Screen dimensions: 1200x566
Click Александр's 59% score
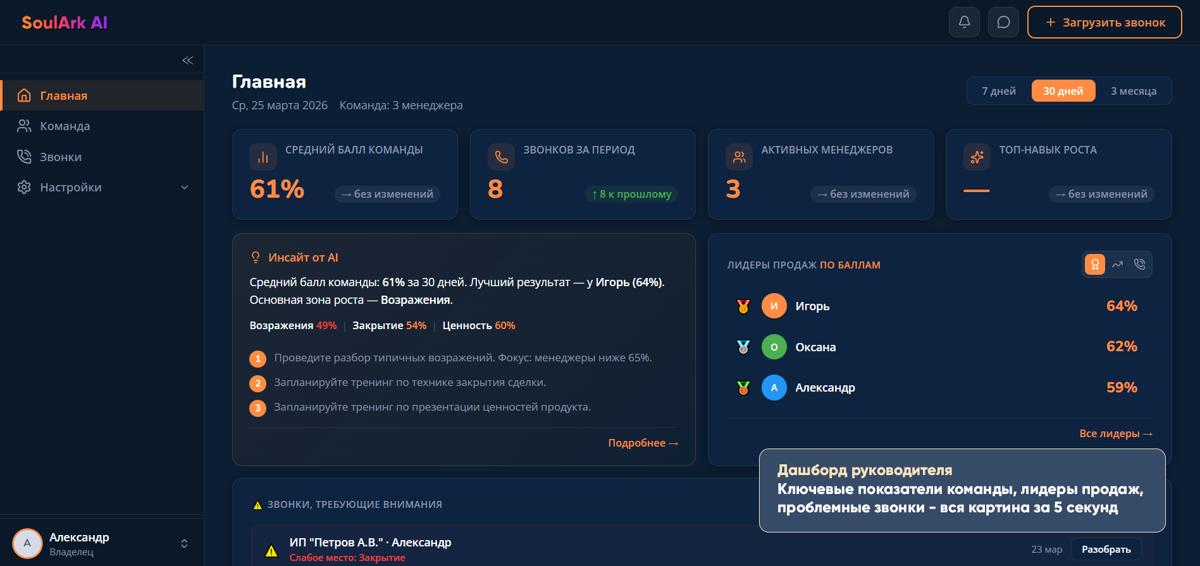pos(1122,387)
